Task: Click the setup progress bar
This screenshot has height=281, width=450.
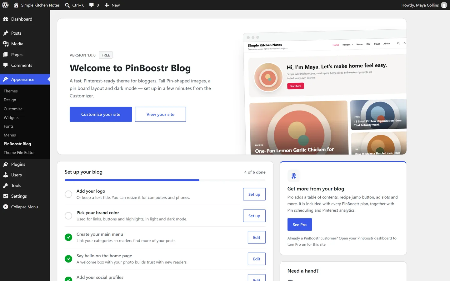Action: click(x=165, y=180)
